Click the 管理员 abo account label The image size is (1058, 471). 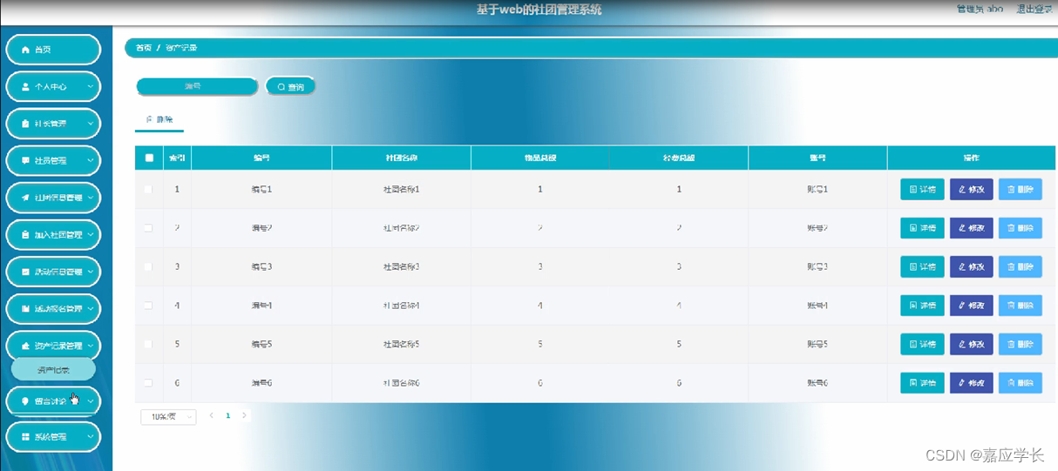tap(980, 10)
